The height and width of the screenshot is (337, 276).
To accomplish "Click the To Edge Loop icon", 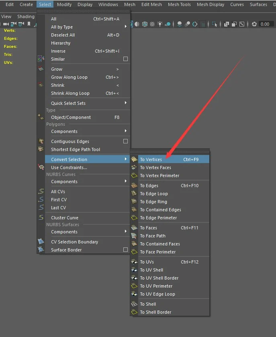I will pyautogui.click(x=134, y=194).
